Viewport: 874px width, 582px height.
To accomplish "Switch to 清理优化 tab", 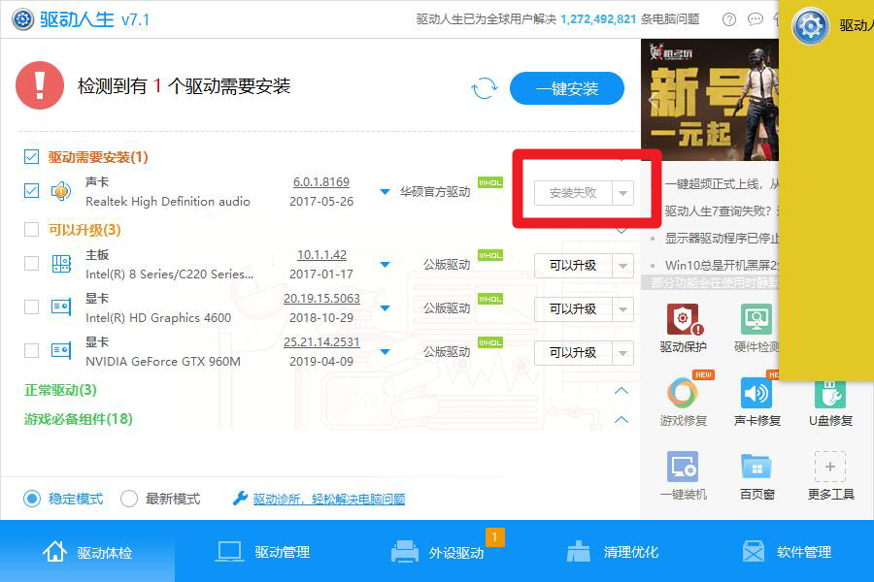I will [x=613, y=552].
